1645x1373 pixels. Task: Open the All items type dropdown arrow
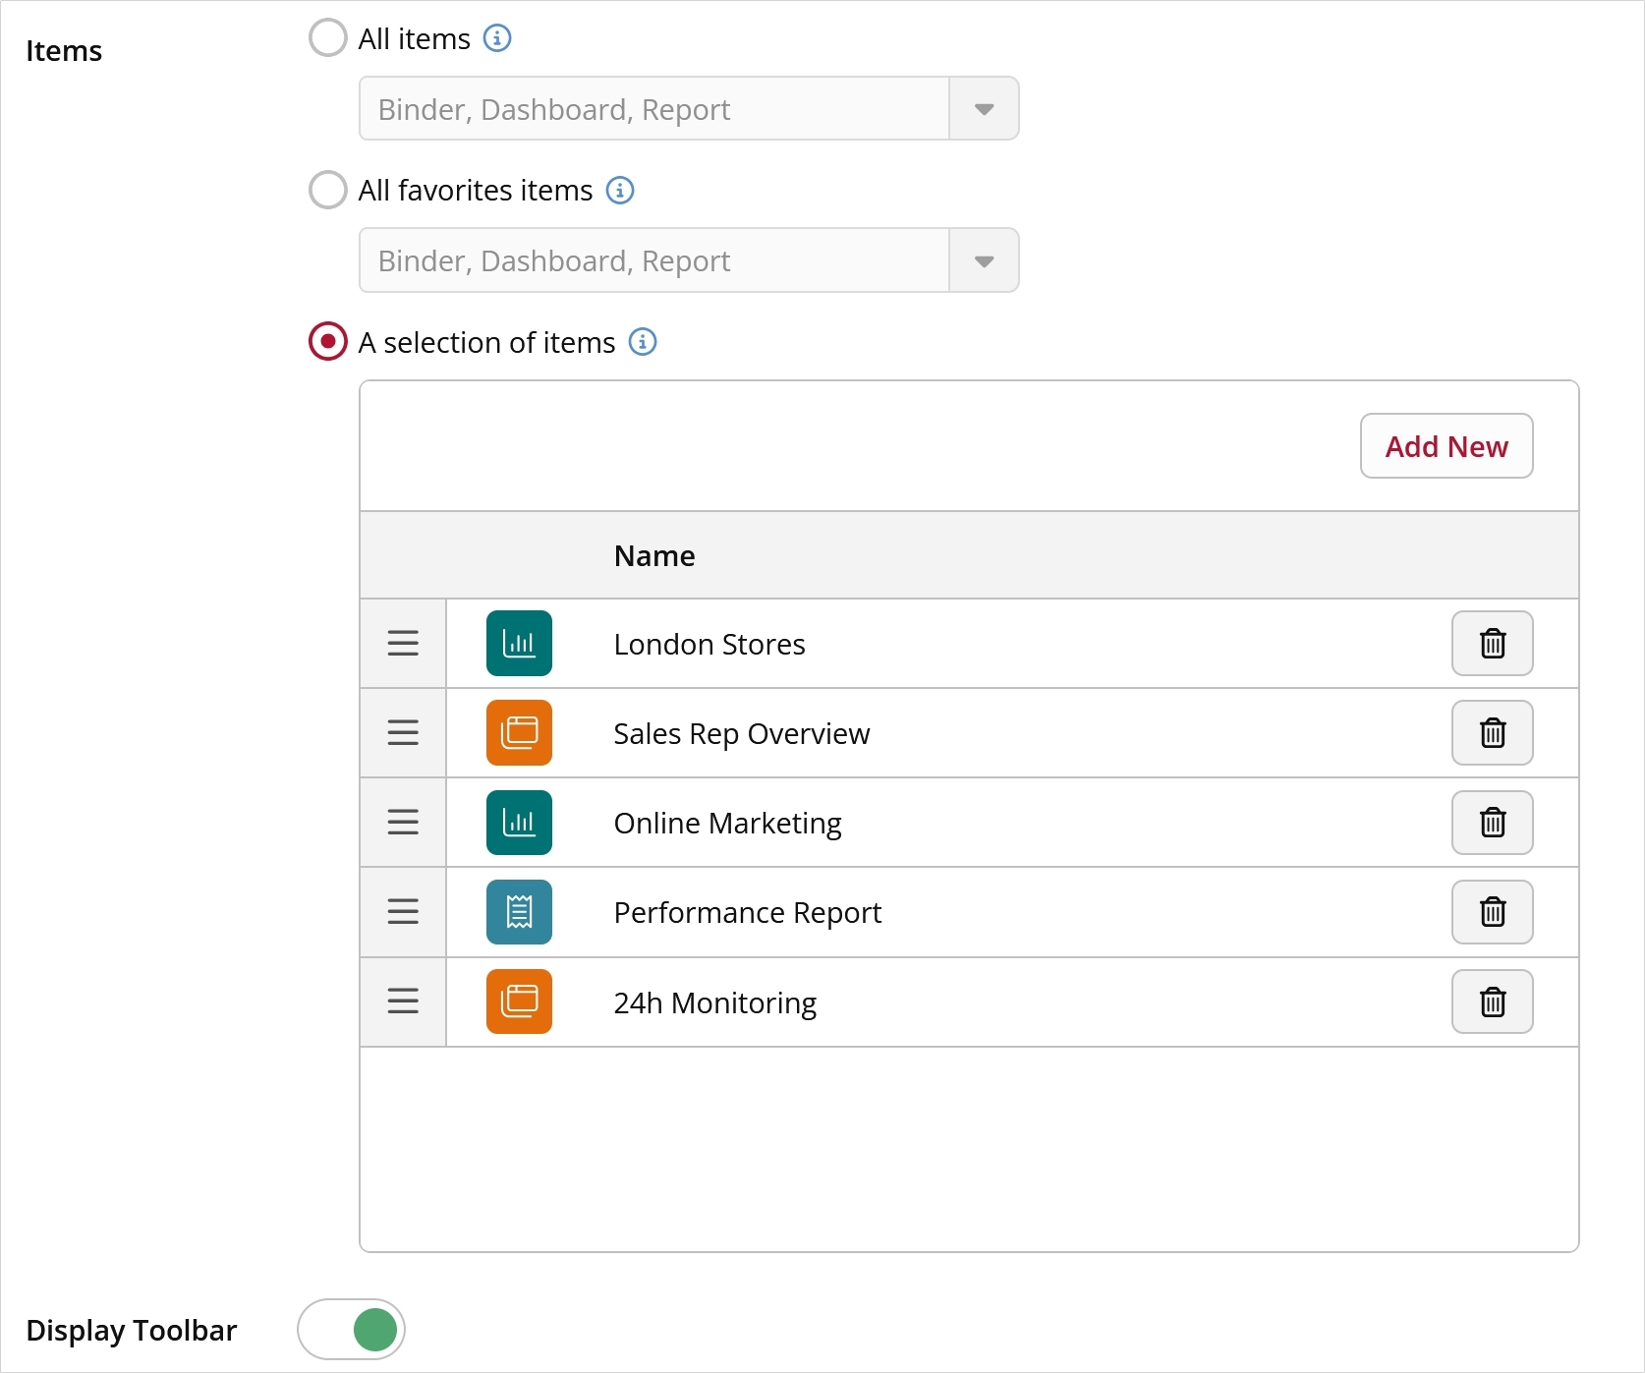pos(984,109)
